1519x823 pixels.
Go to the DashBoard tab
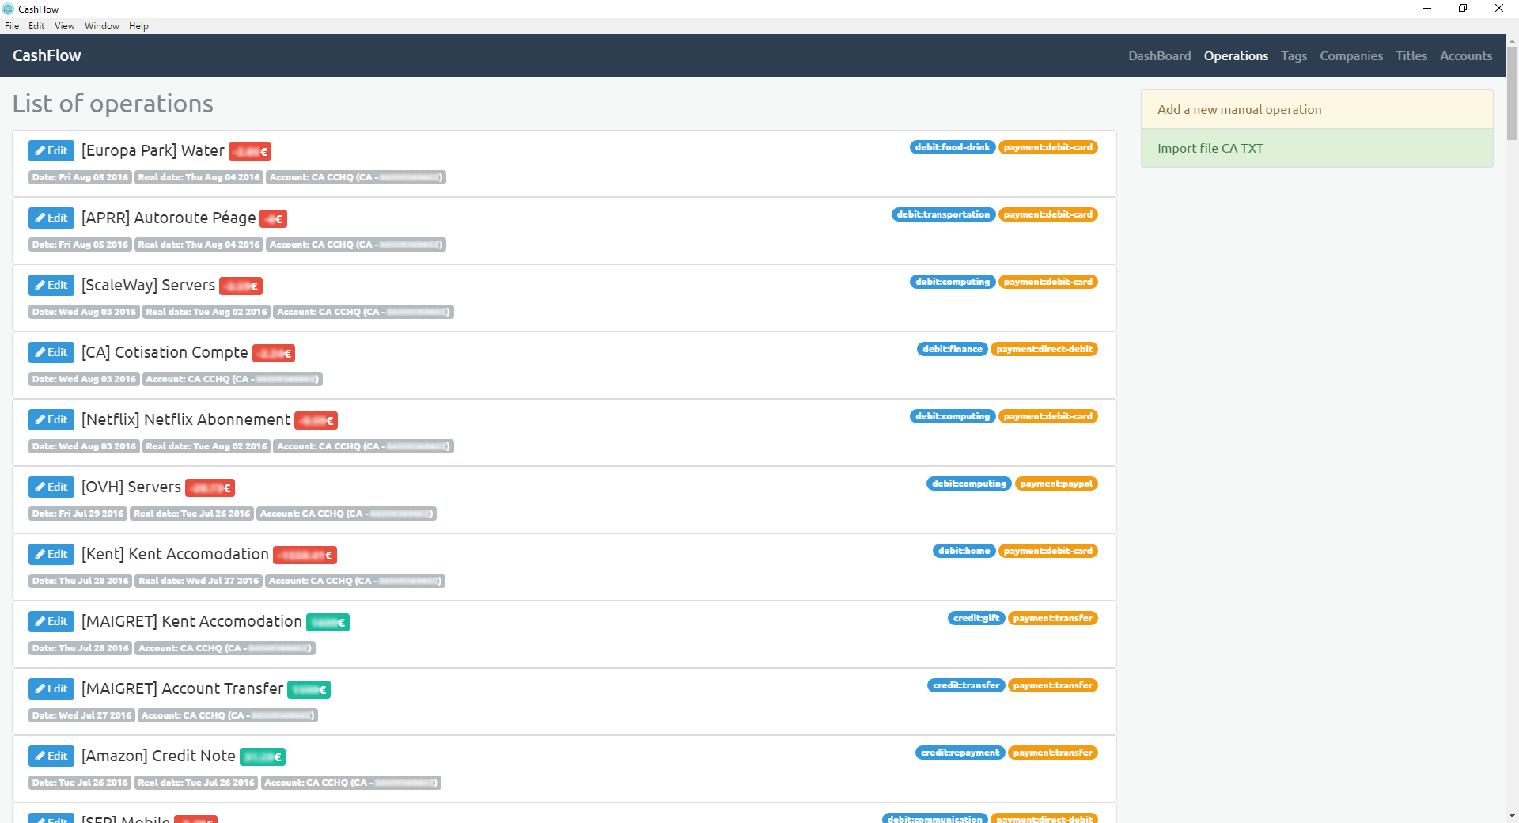click(x=1159, y=55)
